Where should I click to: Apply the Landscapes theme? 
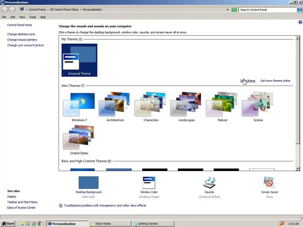coord(186,107)
